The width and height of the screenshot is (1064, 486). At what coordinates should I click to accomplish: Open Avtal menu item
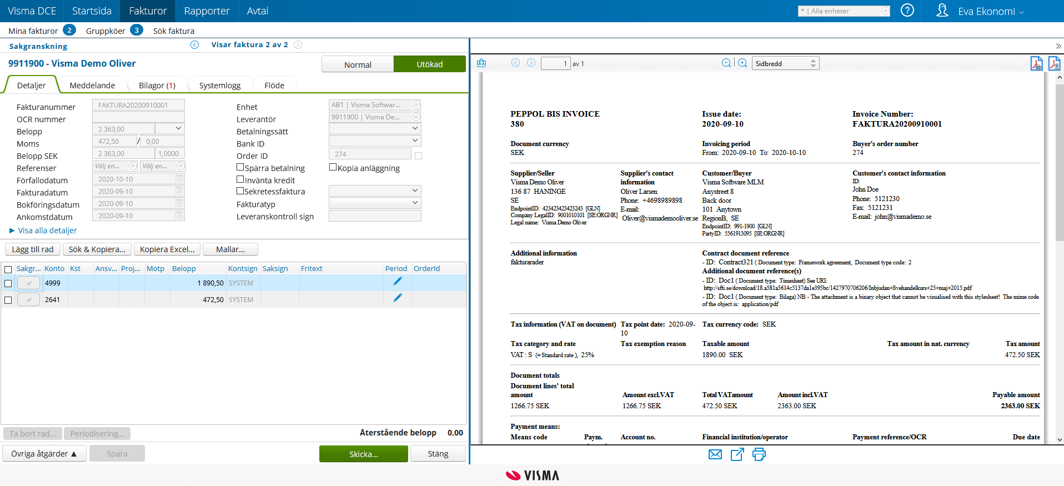click(257, 11)
